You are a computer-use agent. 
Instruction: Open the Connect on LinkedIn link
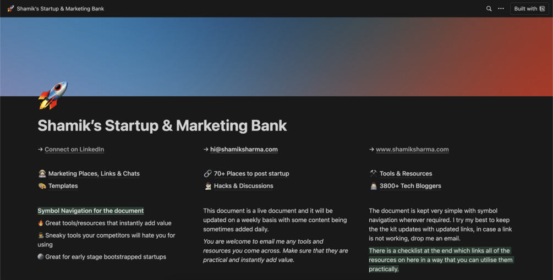74,149
